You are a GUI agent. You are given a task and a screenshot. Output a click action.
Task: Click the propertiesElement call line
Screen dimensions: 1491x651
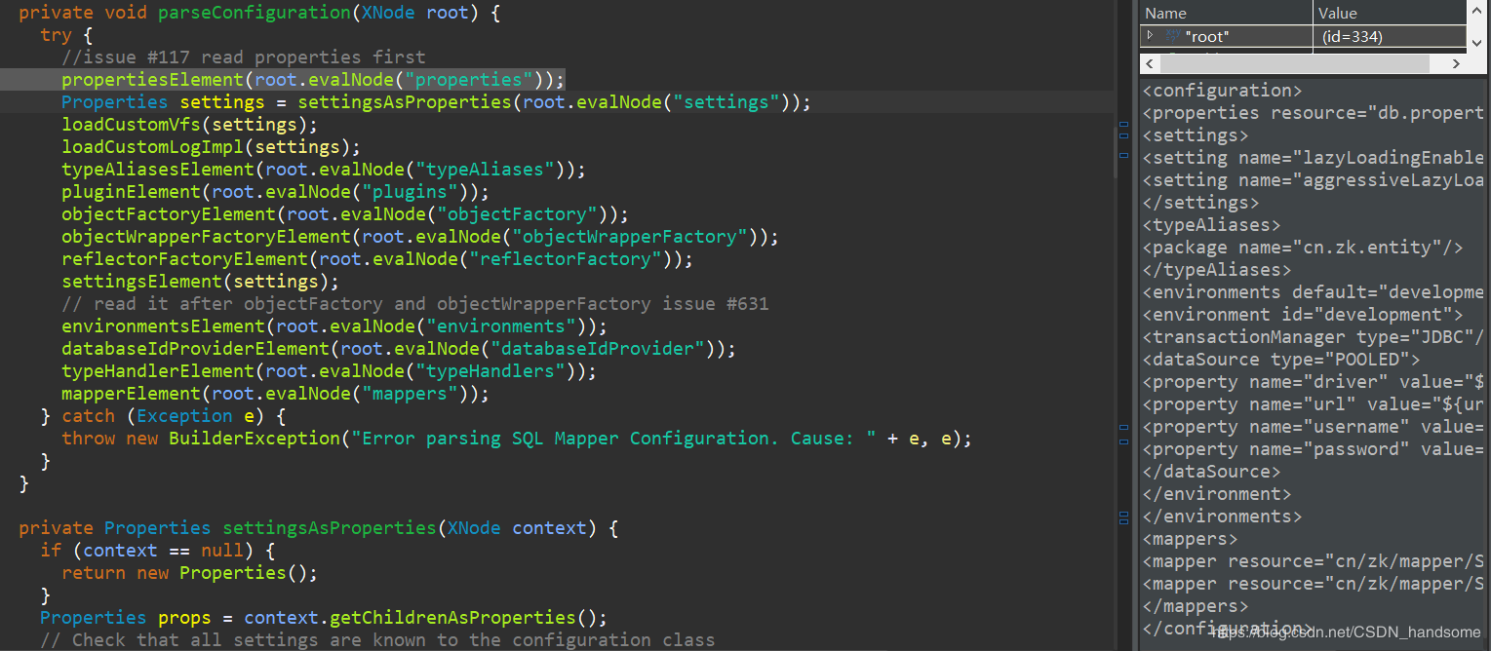(x=313, y=80)
